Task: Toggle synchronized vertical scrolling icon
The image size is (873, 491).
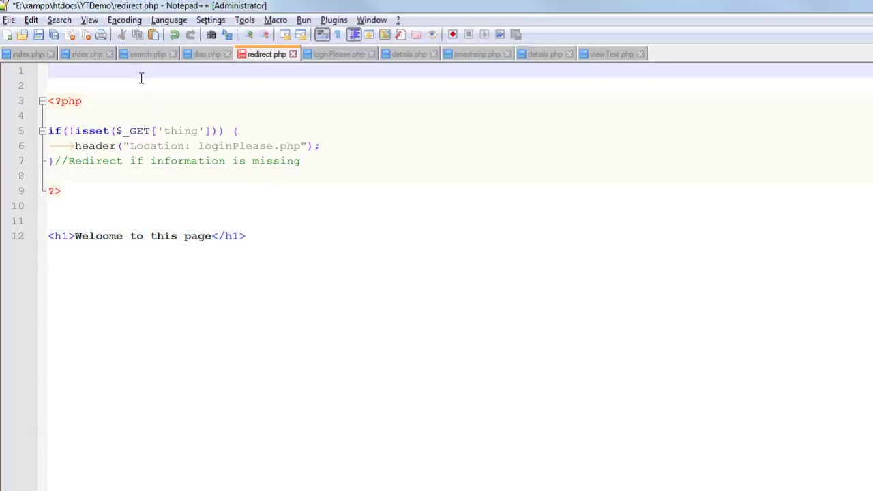Action: pos(285,35)
